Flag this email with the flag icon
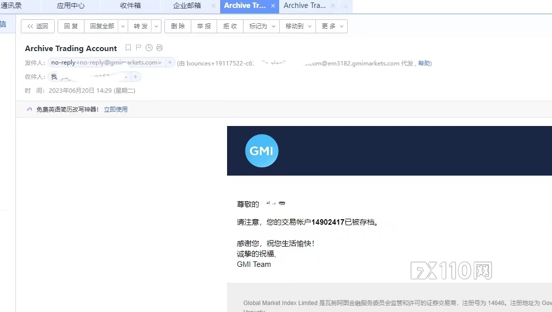The height and width of the screenshot is (312, 552). (x=138, y=48)
